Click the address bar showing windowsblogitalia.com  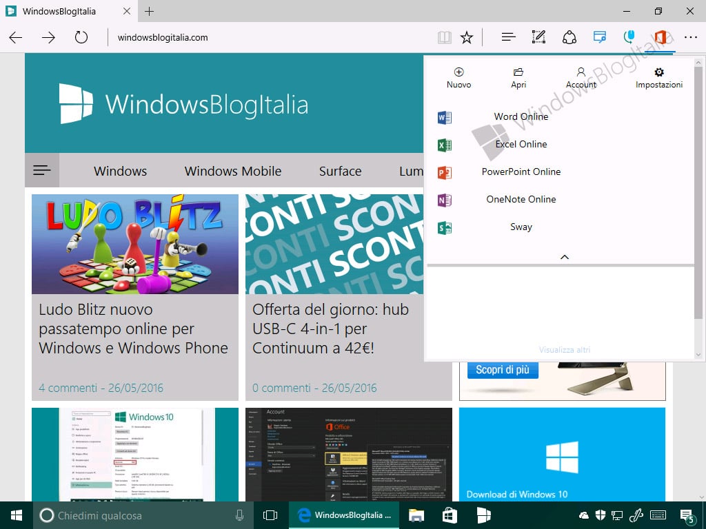(270, 37)
